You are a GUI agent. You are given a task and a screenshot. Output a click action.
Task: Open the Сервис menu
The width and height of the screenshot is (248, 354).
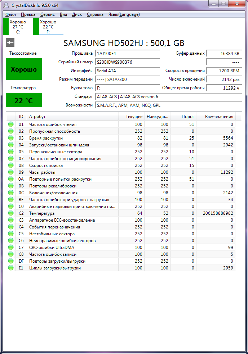[x=48, y=14]
